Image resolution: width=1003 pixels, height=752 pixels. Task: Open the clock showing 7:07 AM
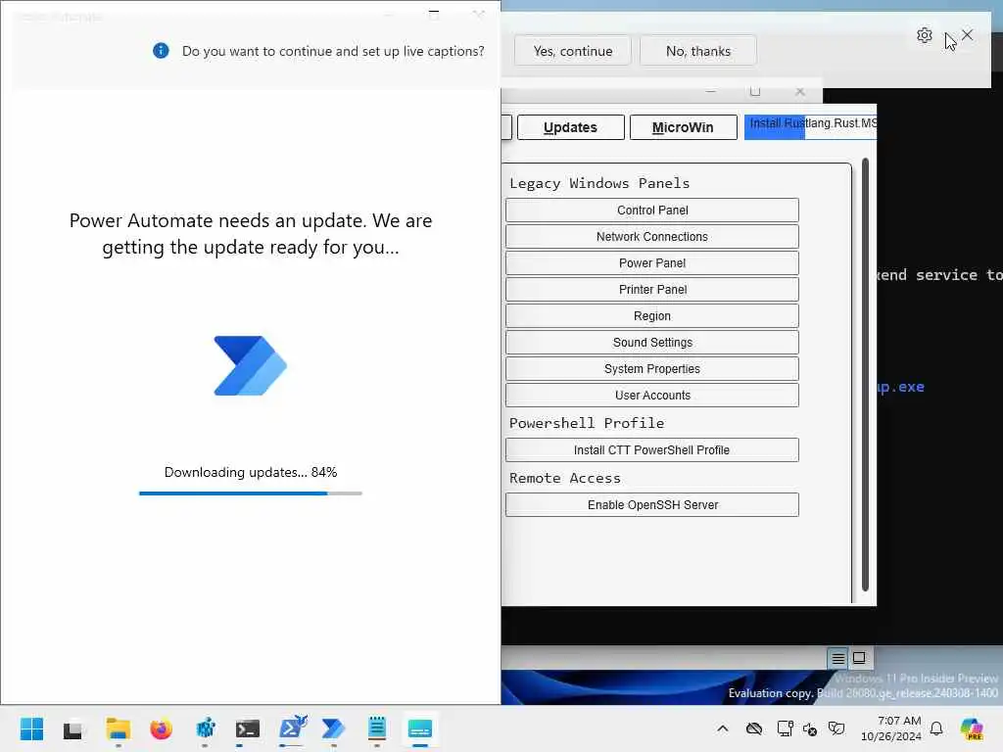(891, 728)
